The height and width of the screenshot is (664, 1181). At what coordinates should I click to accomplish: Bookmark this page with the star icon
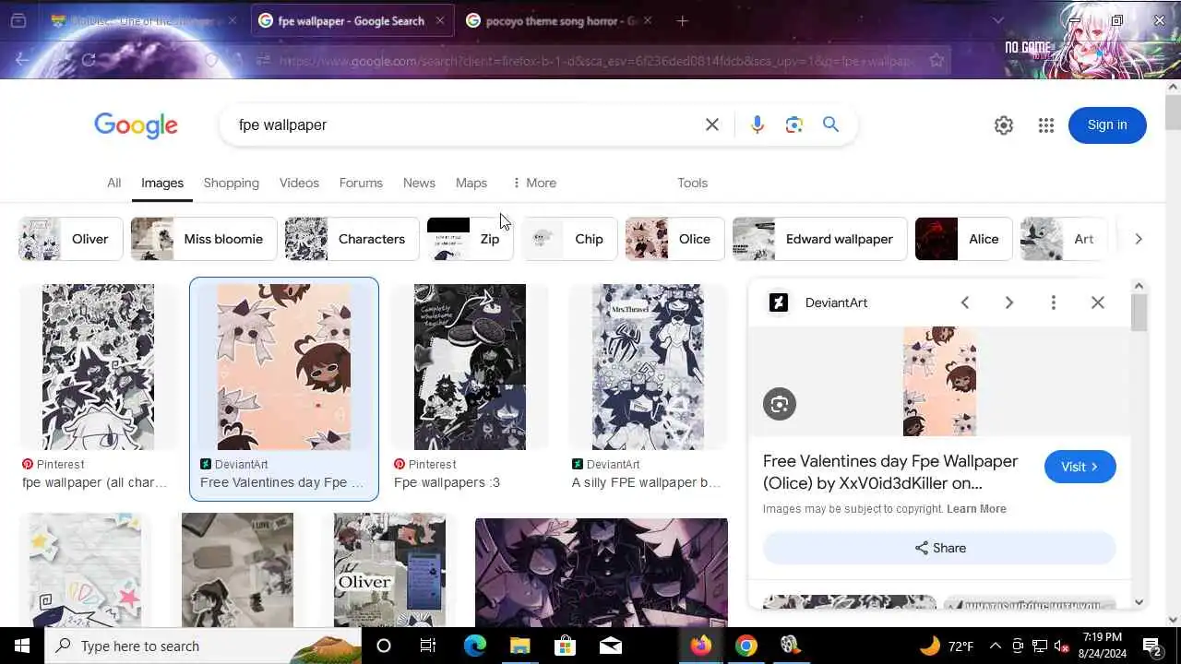[x=936, y=60]
